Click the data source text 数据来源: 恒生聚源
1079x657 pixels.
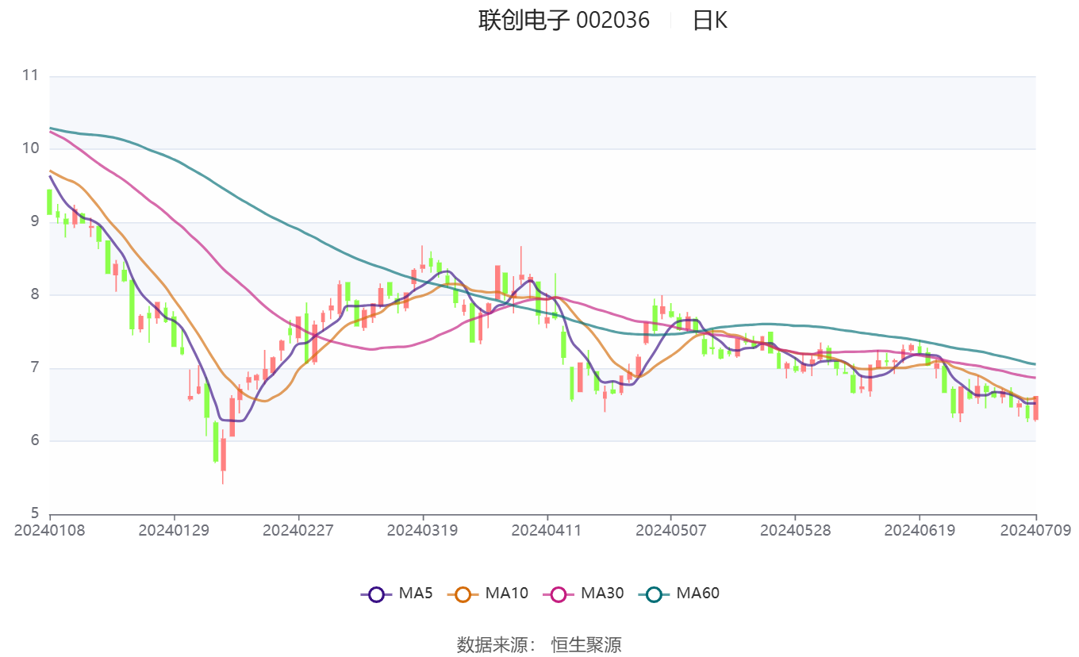click(539, 644)
